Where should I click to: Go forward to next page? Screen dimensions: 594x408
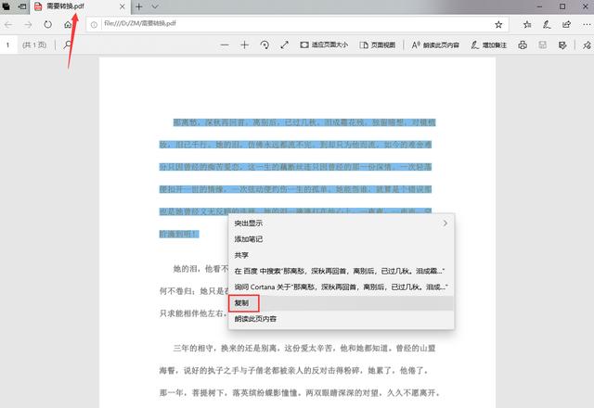pyautogui.click(x=28, y=25)
